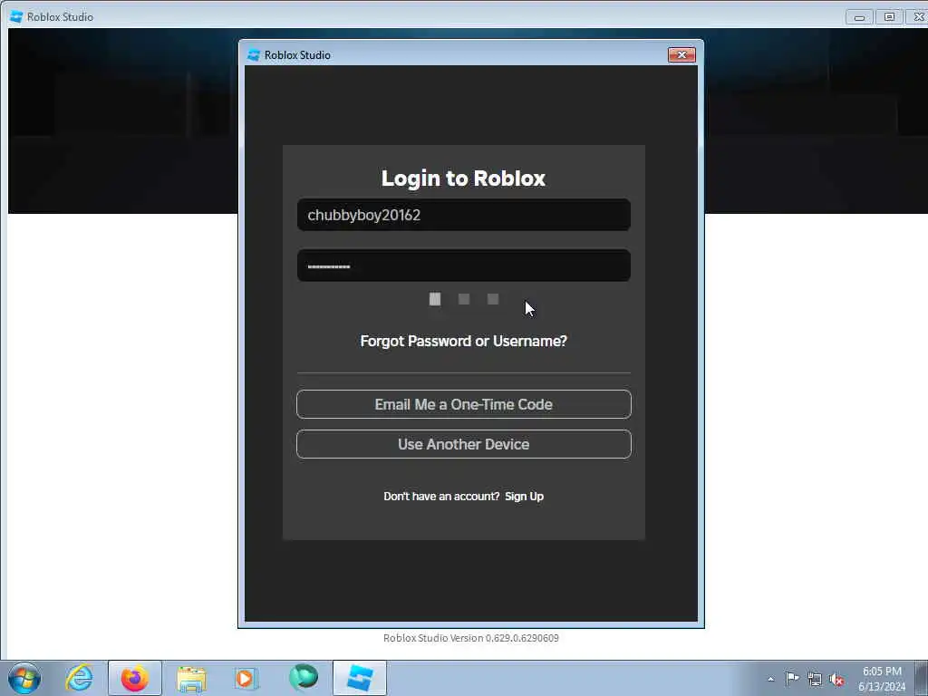
Task: Open Windows Media Player taskbar icon
Action: 246,678
